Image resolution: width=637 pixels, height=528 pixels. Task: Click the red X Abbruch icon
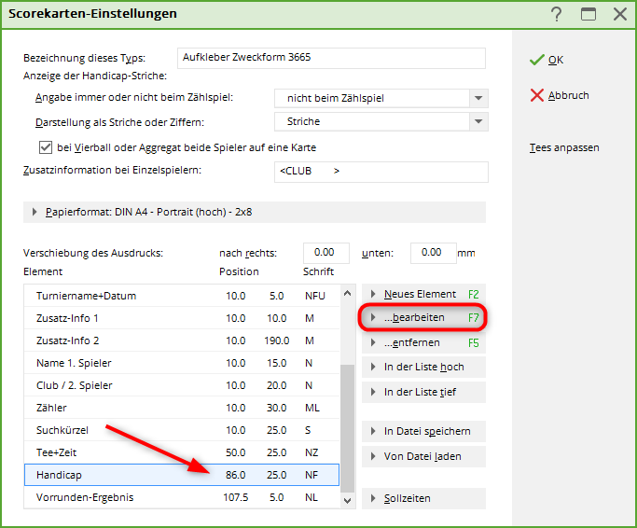[x=536, y=95]
